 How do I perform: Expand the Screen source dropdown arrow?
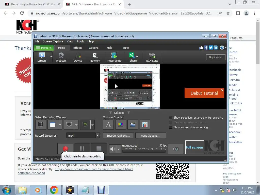click(x=51, y=57)
